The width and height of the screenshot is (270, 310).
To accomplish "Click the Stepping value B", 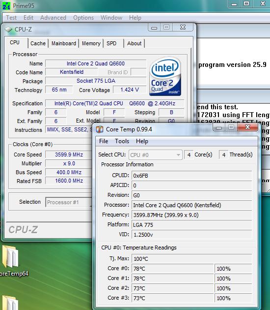I will pos(171,112).
